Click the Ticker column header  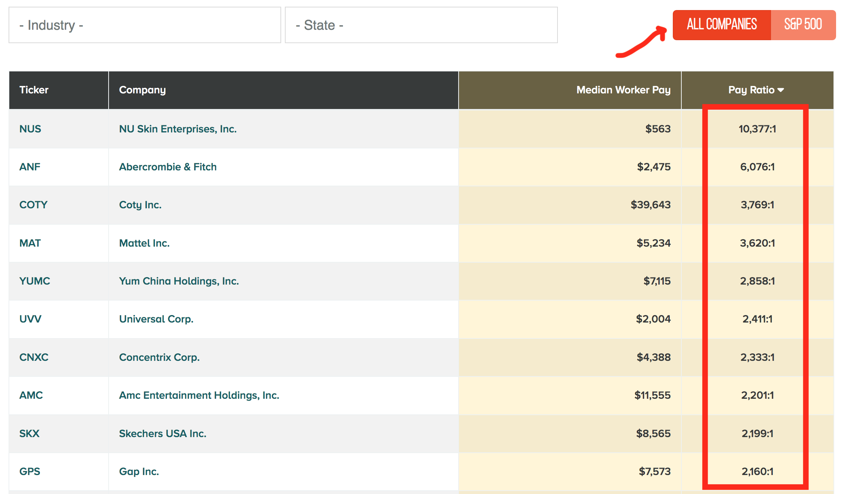pyautogui.click(x=59, y=90)
